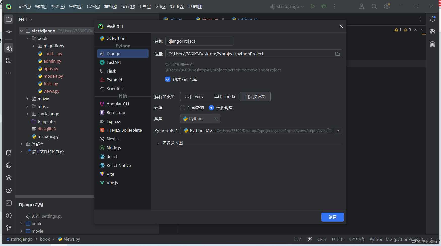The width and height of the screenshot is (441, 246).
Task: Expand the movie folder in project tree
Action: 27,99
